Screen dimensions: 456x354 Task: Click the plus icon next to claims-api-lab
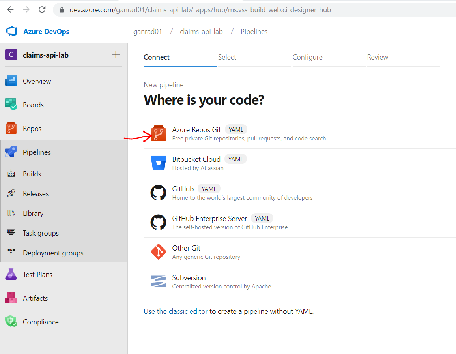(x=116, y=54)
